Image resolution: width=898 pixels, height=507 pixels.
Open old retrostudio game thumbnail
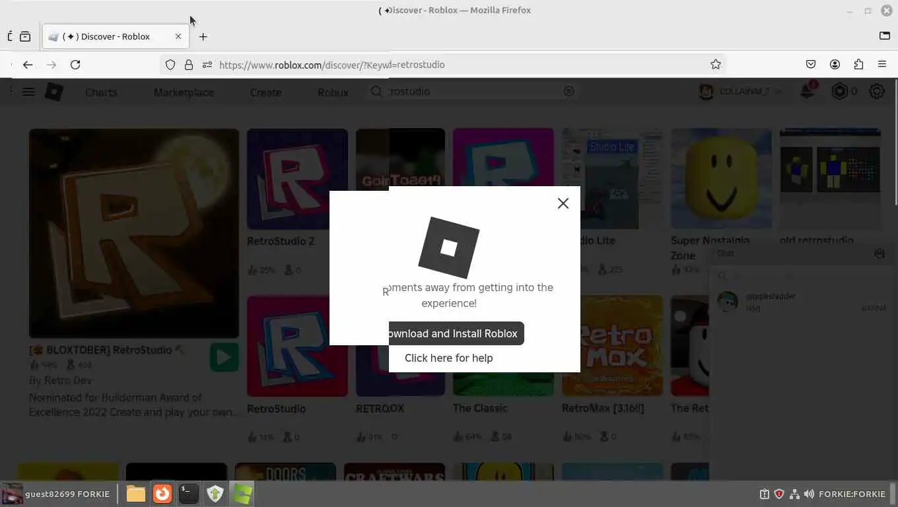[830, 179]
